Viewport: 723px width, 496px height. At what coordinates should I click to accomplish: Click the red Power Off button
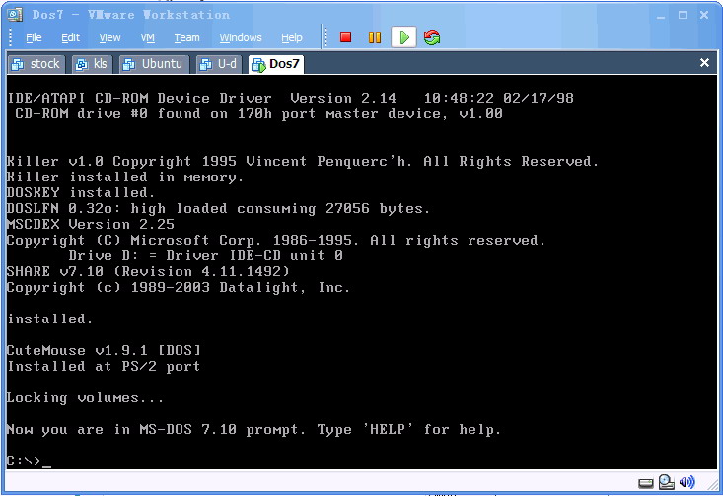[345, 37]
